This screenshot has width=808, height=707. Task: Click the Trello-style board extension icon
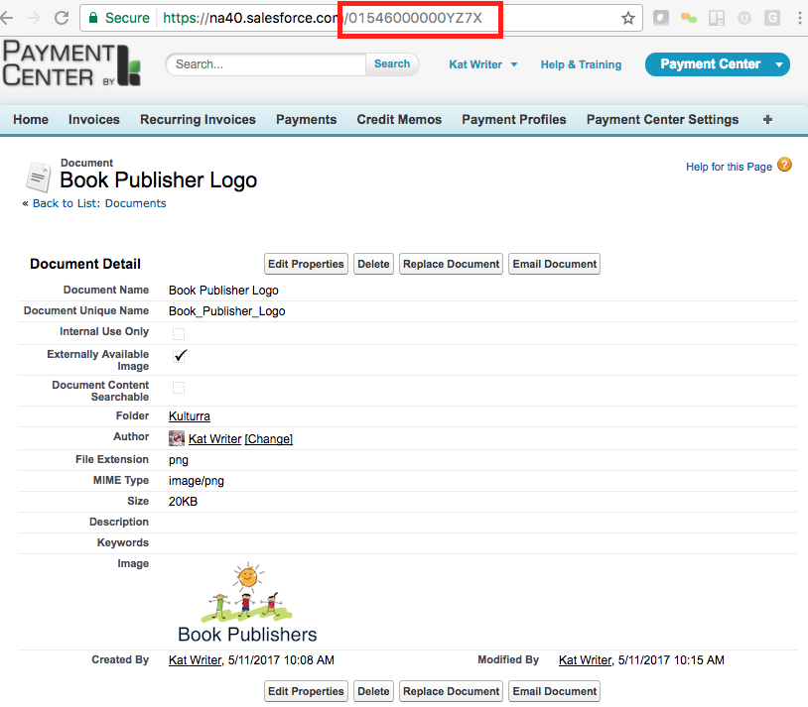[x=717, y=19]
